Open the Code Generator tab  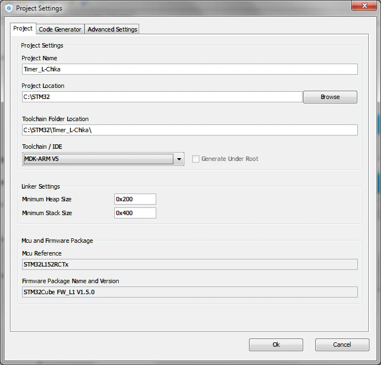(60, 29)
